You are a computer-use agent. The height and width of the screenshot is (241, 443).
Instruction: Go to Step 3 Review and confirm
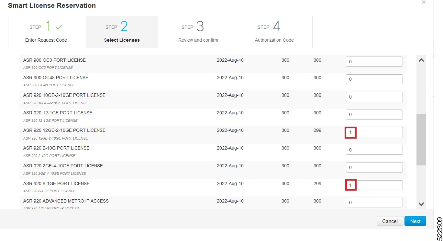coord(198,32)
